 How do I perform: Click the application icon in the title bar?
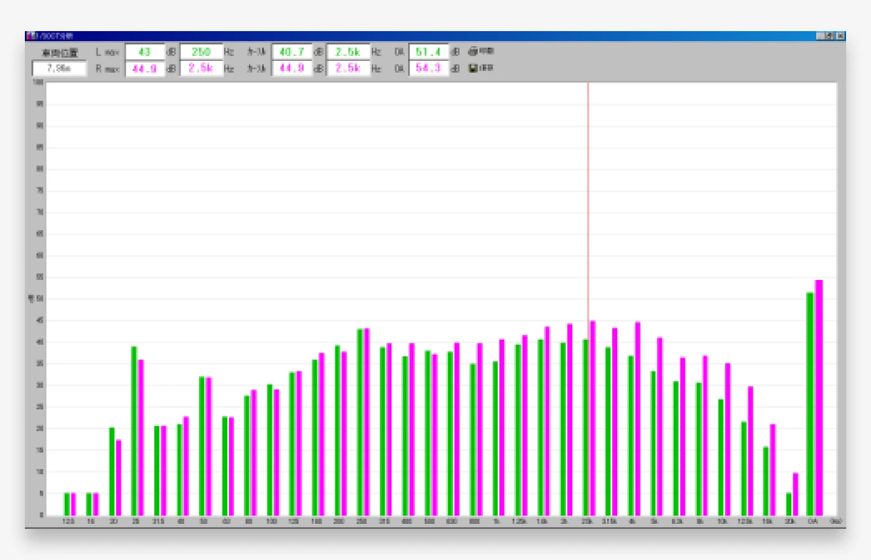tap(30, 36)
